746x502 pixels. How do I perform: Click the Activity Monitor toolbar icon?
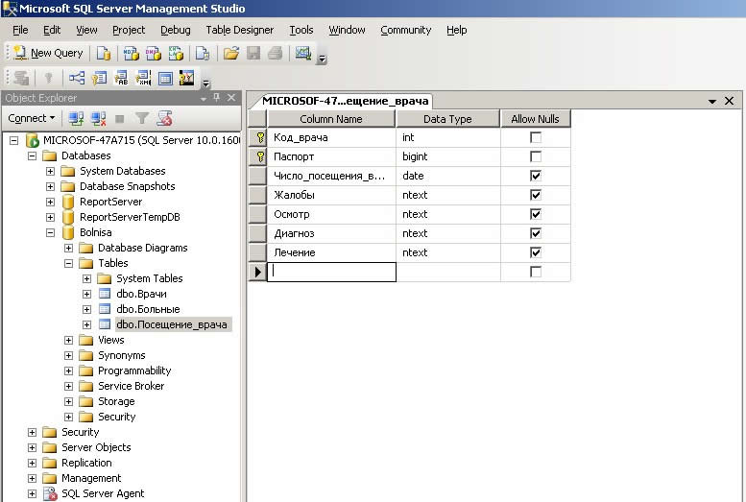[303, 53]
